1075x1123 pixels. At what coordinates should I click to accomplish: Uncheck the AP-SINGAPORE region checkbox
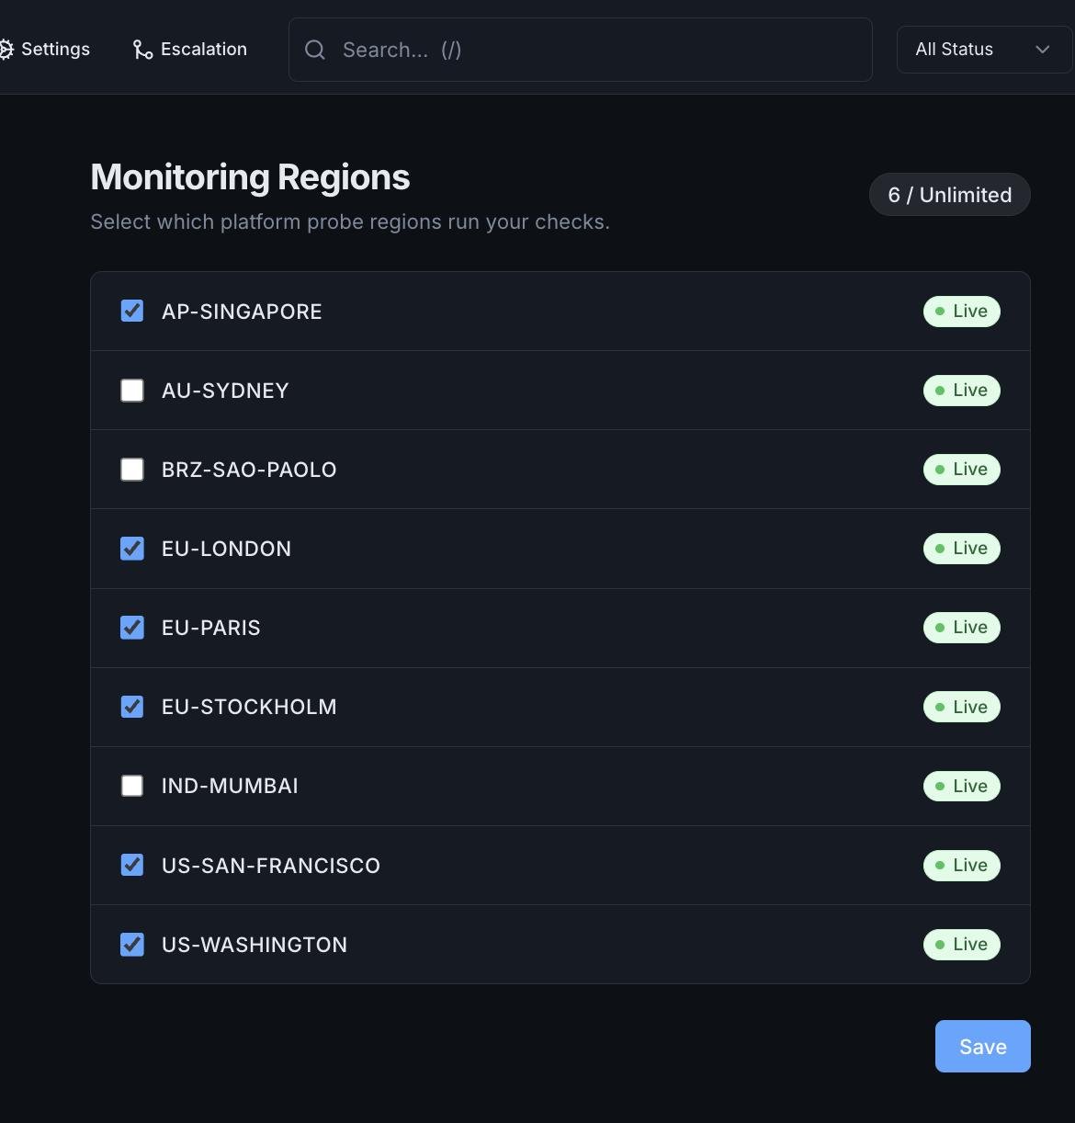[132, 312]
